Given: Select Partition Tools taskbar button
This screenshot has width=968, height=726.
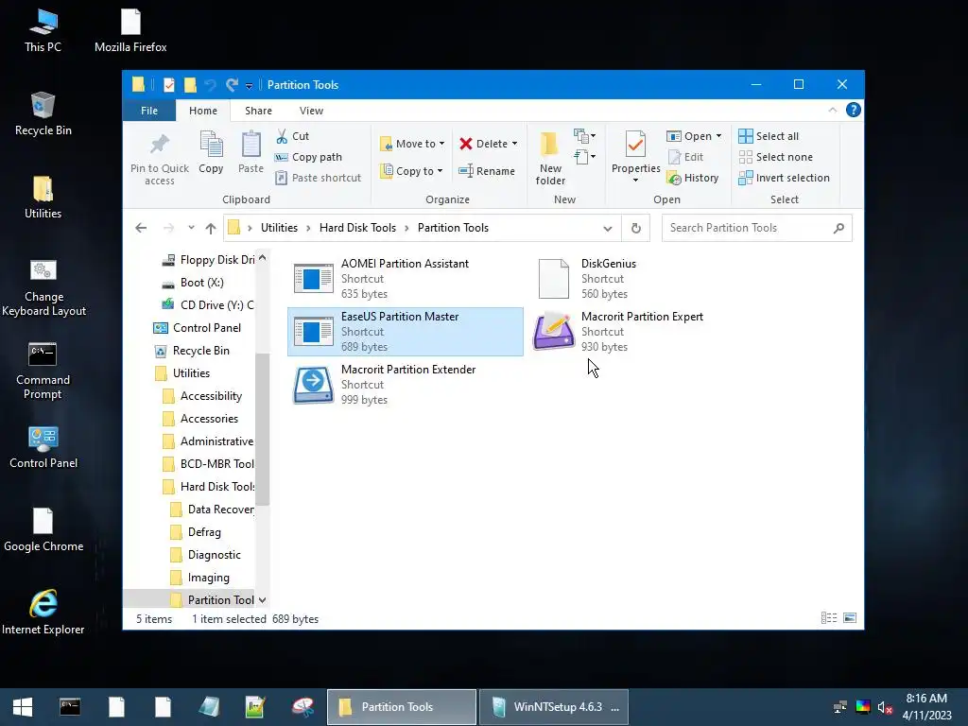Looking at the screenshot, I should (402, 707).
